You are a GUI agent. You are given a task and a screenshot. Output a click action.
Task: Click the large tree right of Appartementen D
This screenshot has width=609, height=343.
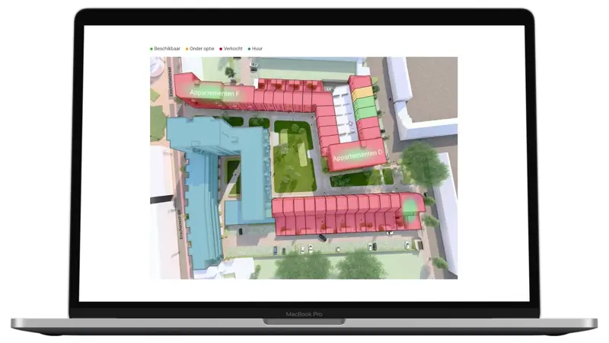(421, 161)
